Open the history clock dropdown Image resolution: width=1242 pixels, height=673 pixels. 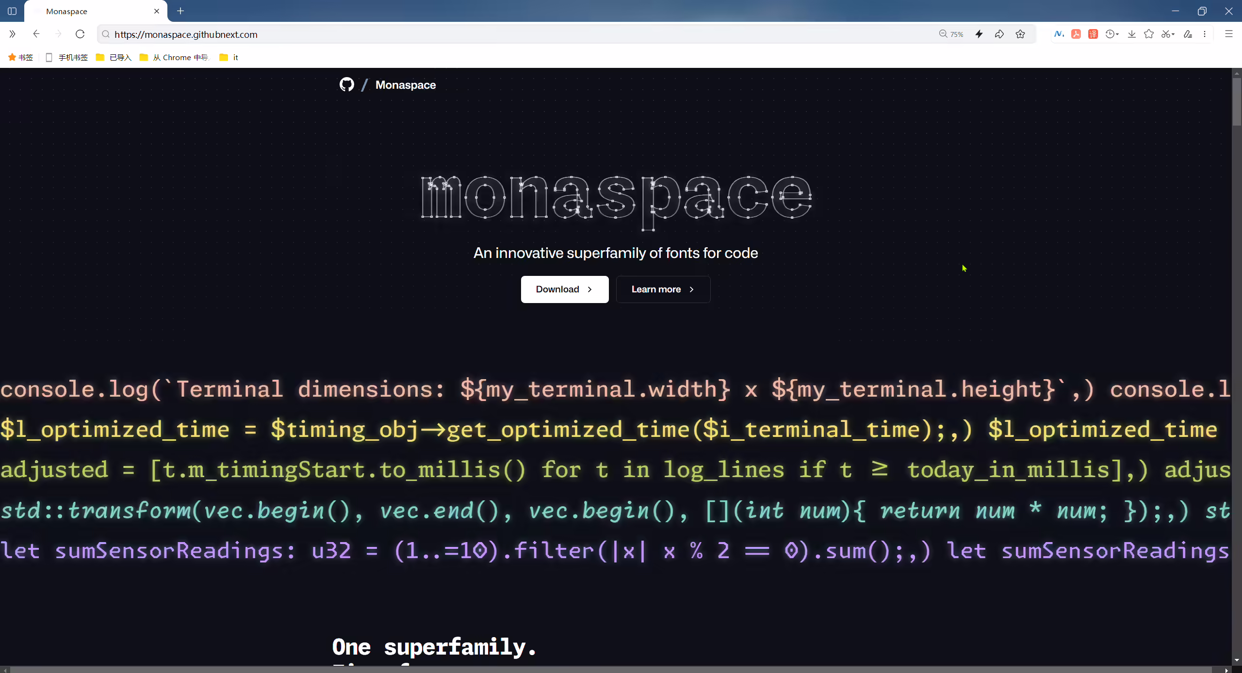coord(1112,34)
